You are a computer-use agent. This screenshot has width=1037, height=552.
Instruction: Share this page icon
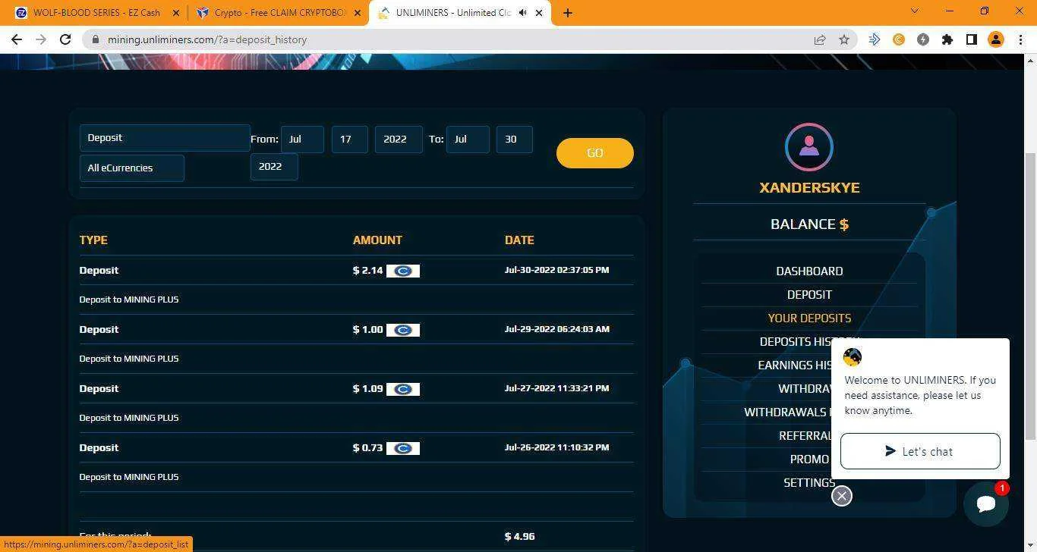820,39
